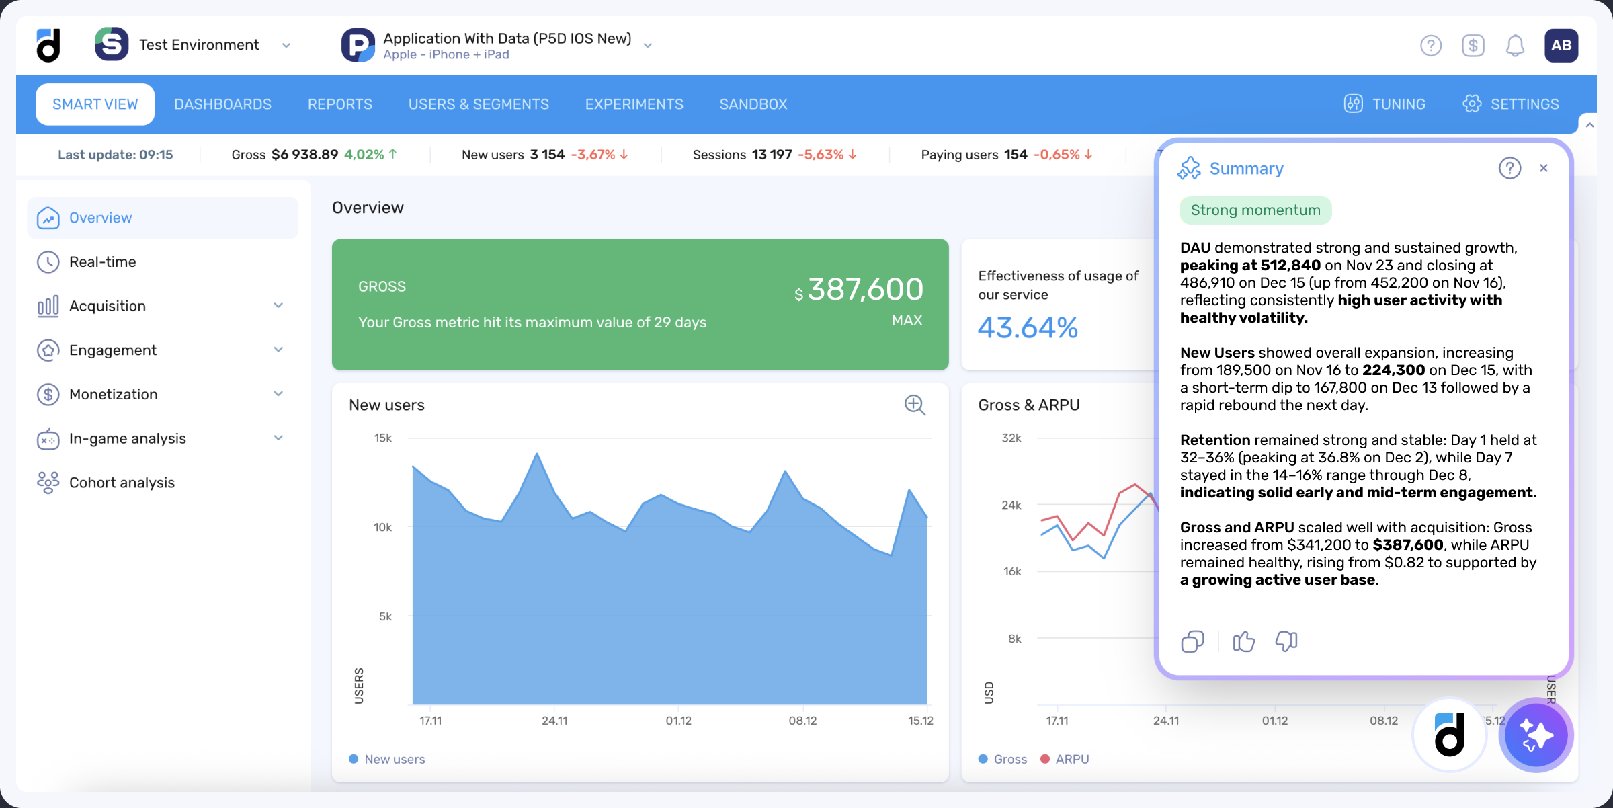This screenshot has height=808, width=1613.
Task: Open the application selector dropdown
Action: click(648, 45)
